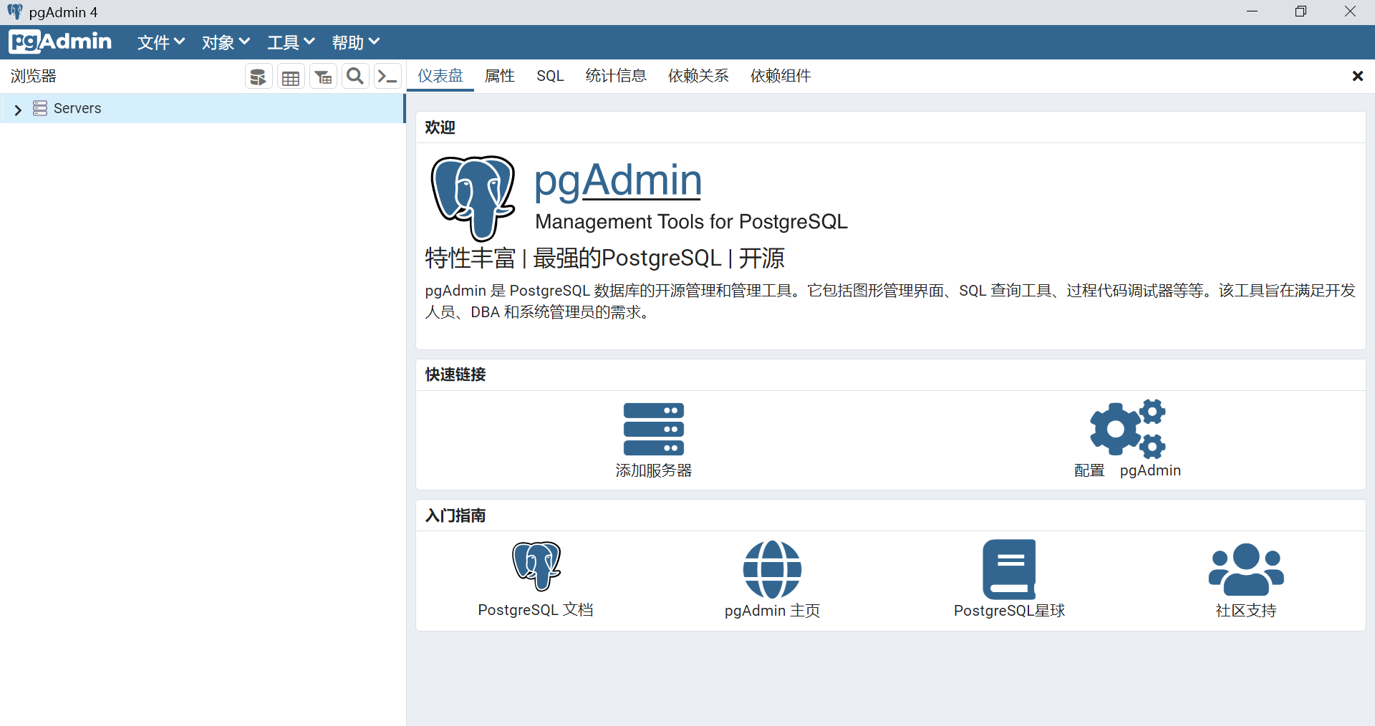Click the Filtered Rows icon in browser toolbar
The height and width of the screenshot is (726, 1375).
pyautogui.click(x=323, y=77)
